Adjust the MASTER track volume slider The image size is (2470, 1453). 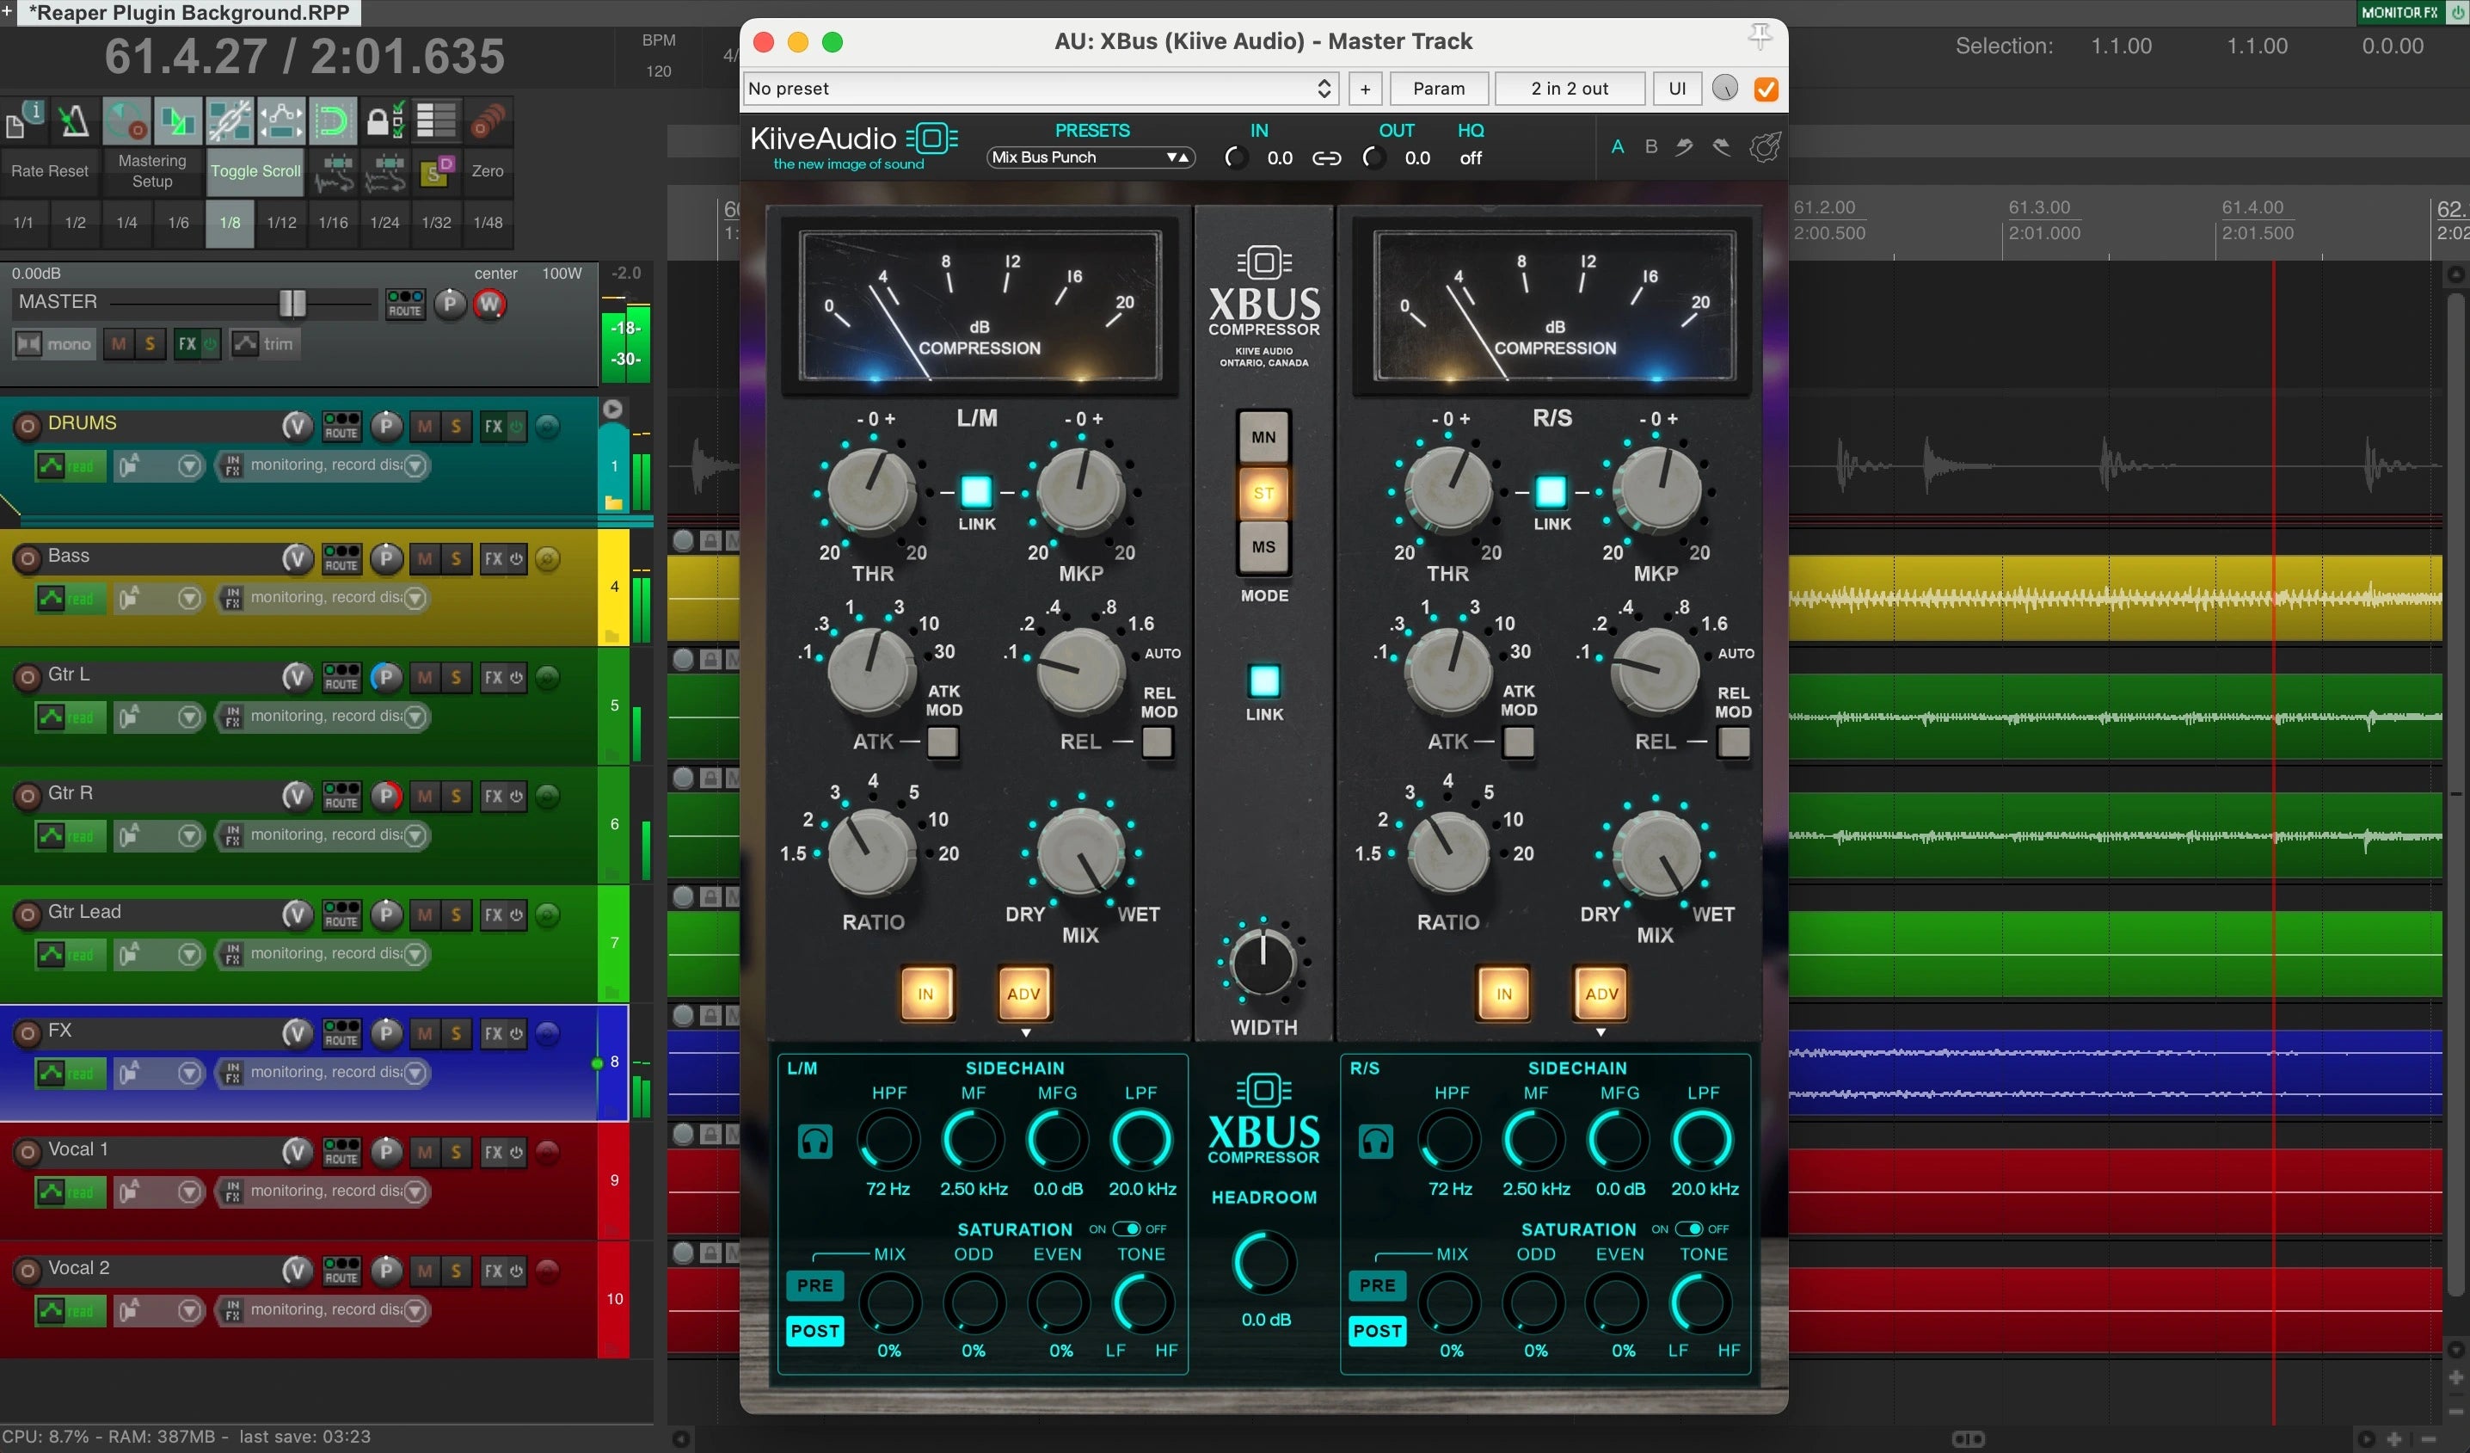pyautogui.click(x=291, y=304)
